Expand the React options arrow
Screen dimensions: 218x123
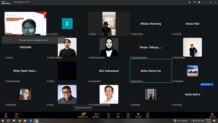click(121, 114)
